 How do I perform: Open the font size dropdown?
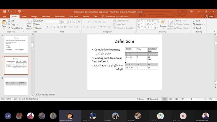point(67,22)
